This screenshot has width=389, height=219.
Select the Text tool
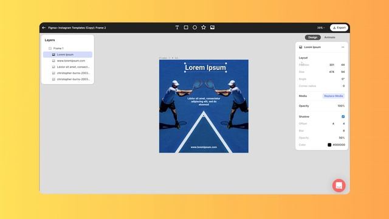tap(177, 27)
